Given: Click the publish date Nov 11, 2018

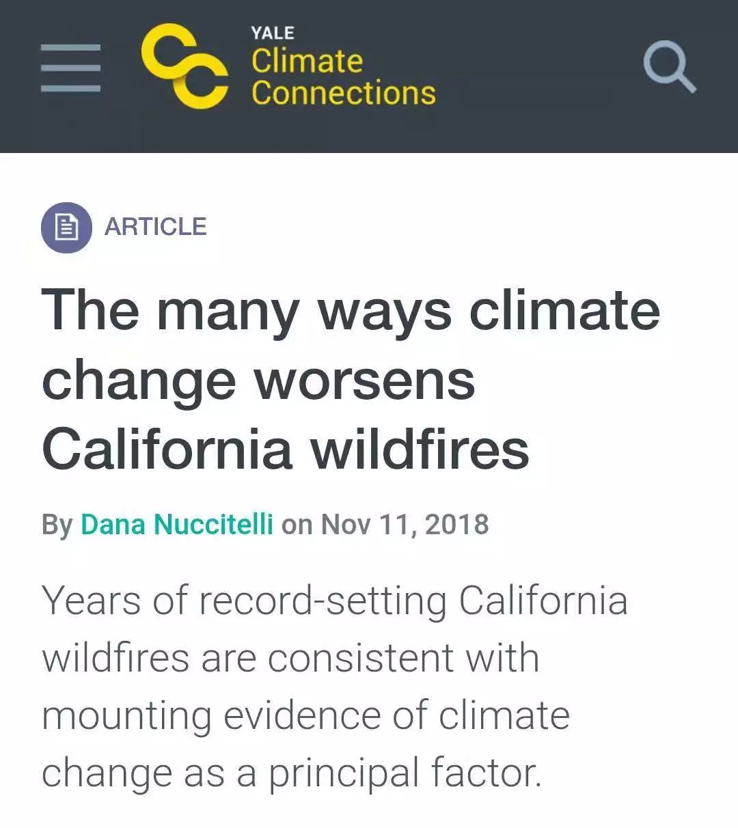Looking at the screenshot, I should coord(405,525).
